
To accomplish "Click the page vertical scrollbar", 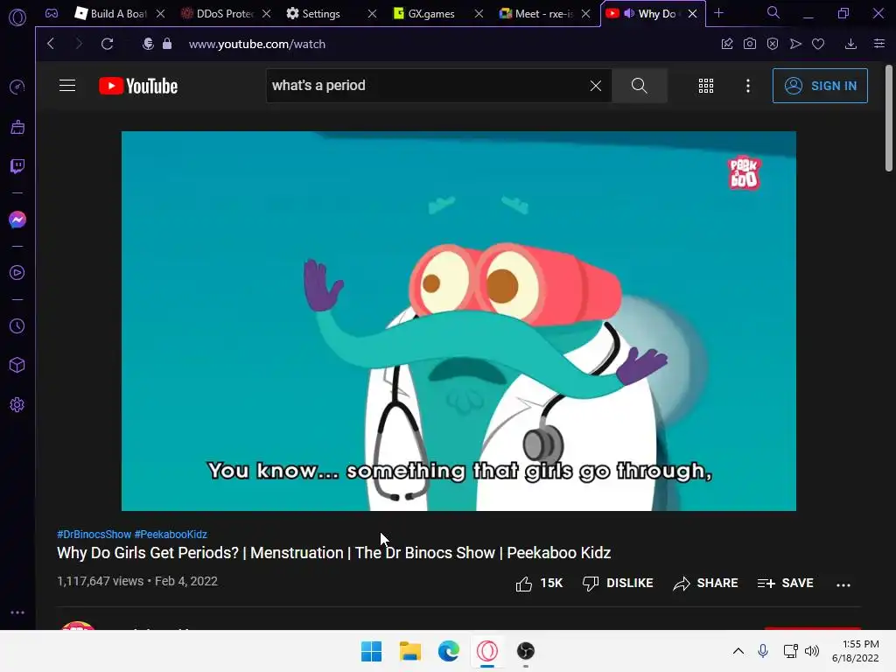I will pos(889,118).
